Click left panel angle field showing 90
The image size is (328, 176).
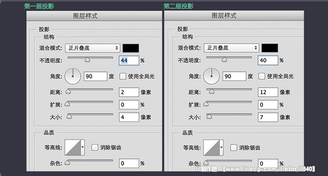[95, 76]
